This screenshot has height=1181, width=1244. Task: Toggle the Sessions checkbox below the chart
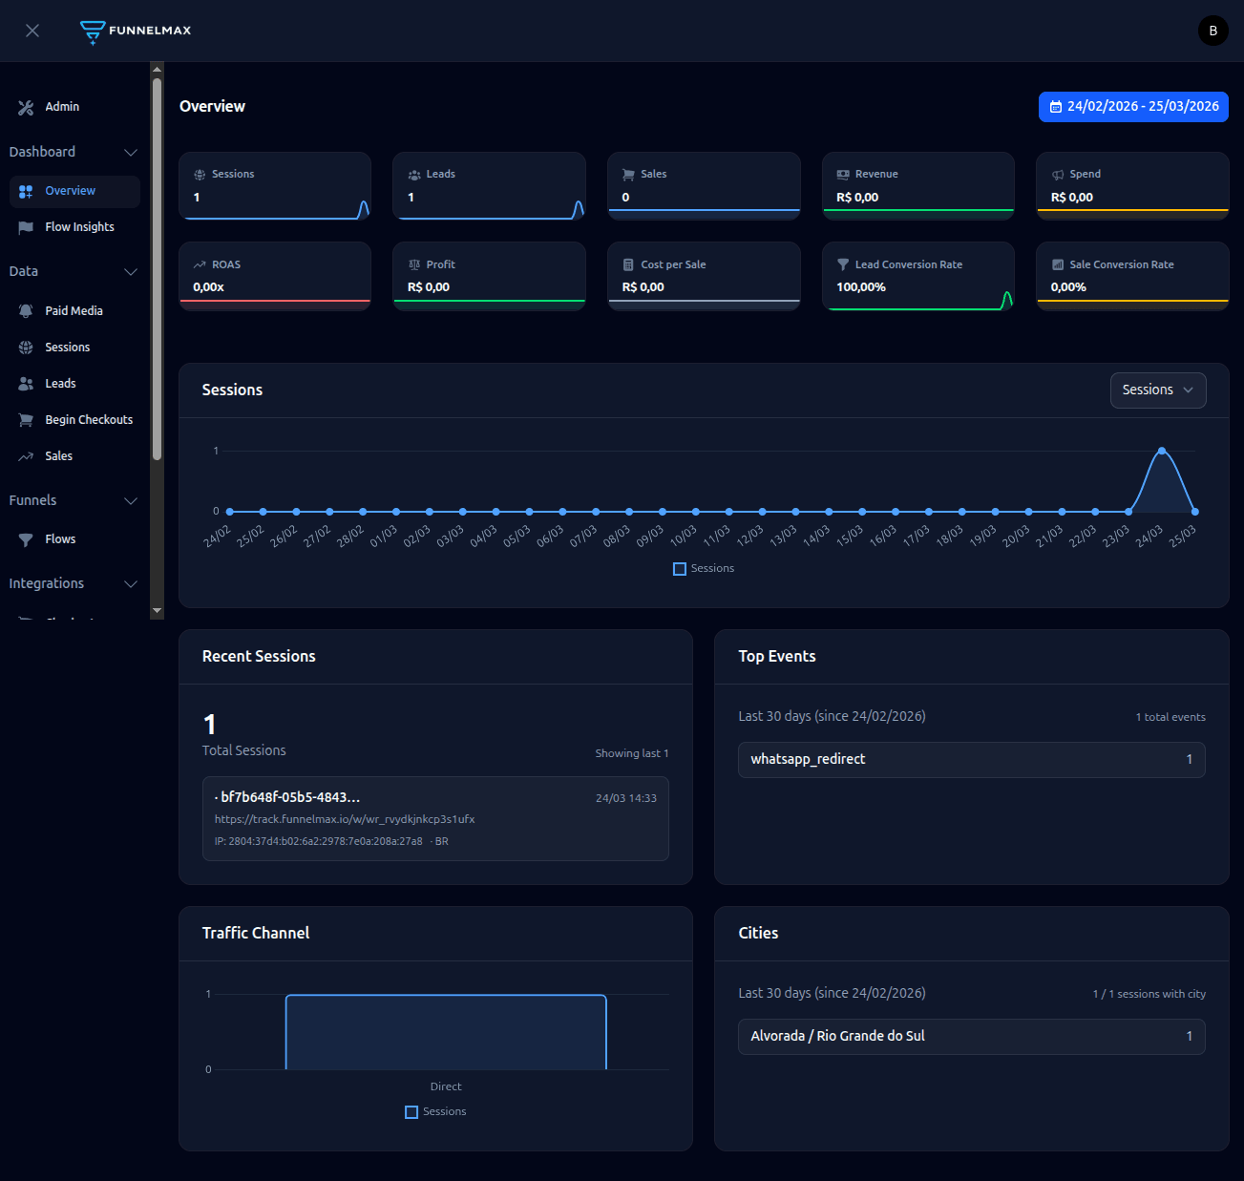coord(679,568)
